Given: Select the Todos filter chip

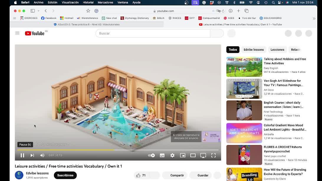Looking at the screenshot, I should (x=233, y=50).
